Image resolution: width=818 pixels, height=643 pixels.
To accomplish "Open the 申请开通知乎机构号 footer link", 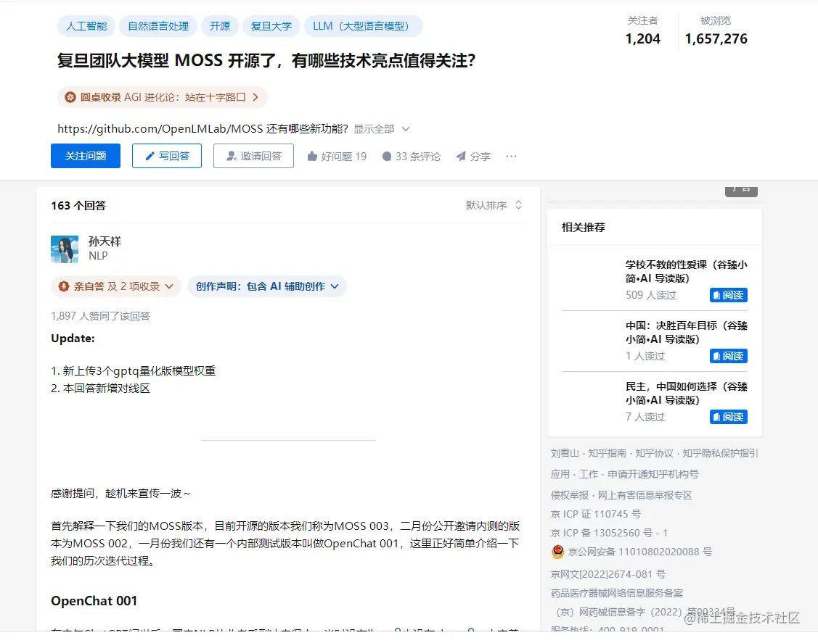I will [653, 474].
